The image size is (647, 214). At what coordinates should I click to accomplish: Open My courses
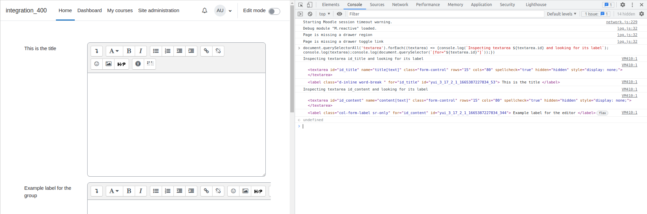click(120, 10)
